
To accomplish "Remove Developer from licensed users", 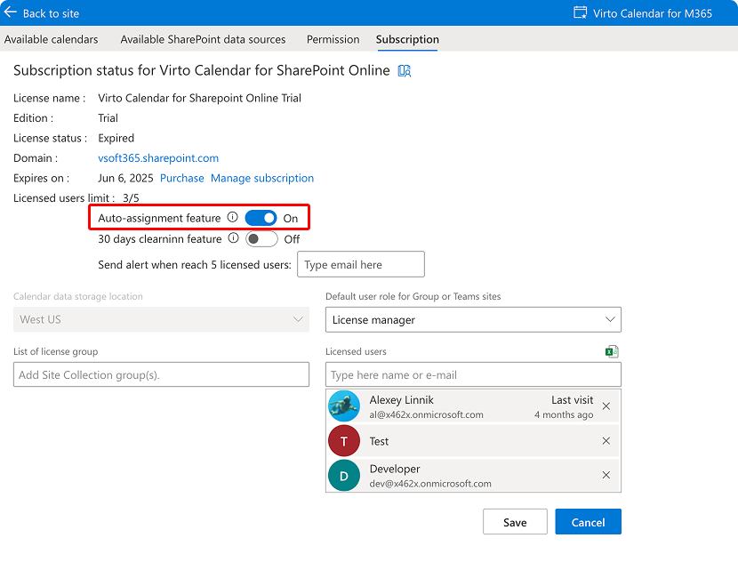I will pos(606,476).
